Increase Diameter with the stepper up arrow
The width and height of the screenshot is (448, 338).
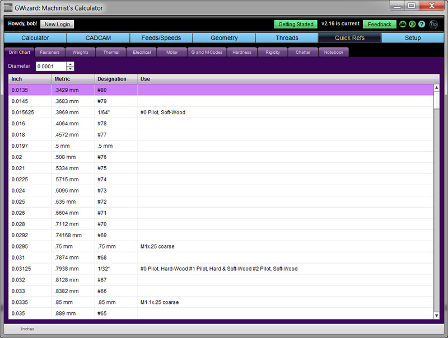71,64
